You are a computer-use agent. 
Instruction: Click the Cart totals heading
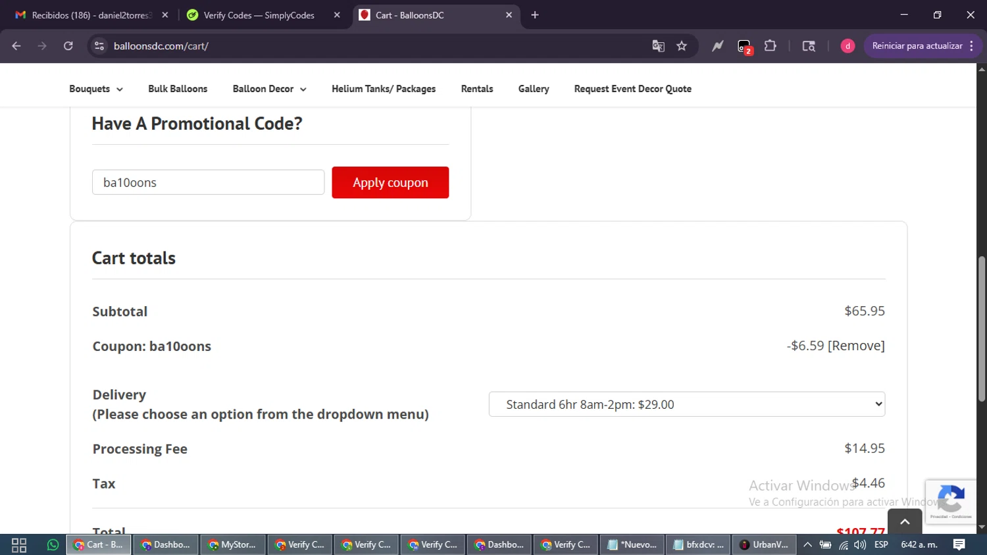coord(134,258)
